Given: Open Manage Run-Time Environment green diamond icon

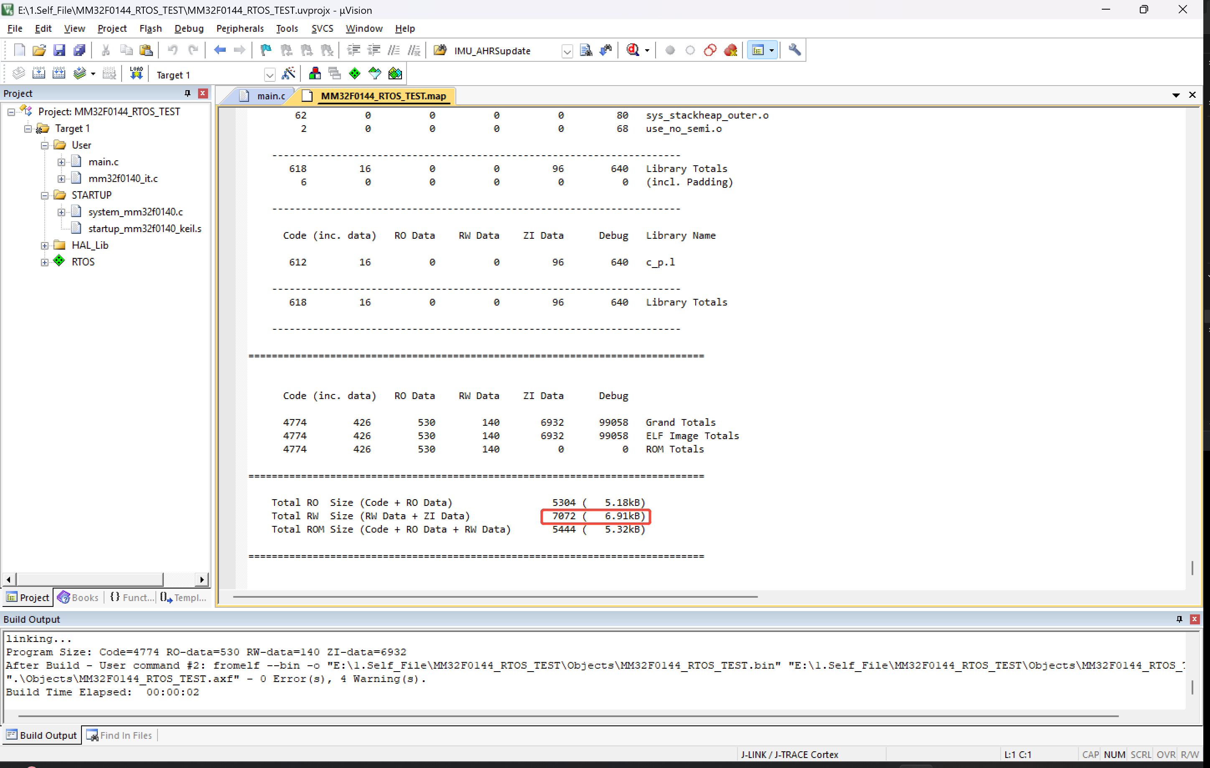Looking at the screenshot, I should pyautogui.click(x=355, y=74).
